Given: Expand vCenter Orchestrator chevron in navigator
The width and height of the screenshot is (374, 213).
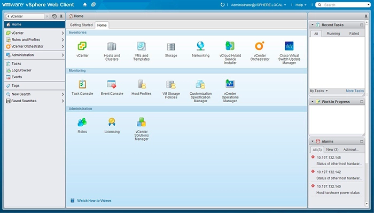Looking at the screenshot, I should coord(63,46).
